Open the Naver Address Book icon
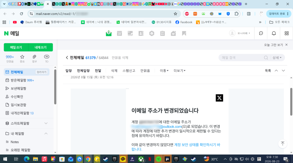Viewport: 293px width, 163px height. click(141, 33)
